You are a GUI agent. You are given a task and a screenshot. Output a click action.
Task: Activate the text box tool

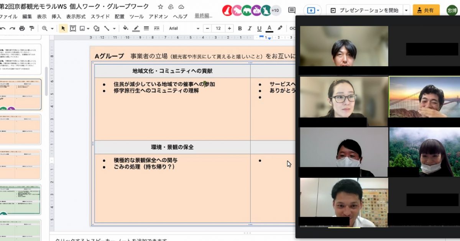tap(72, 28)
